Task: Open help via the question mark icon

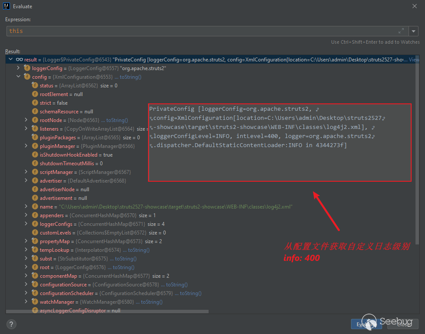Action: 12,324
